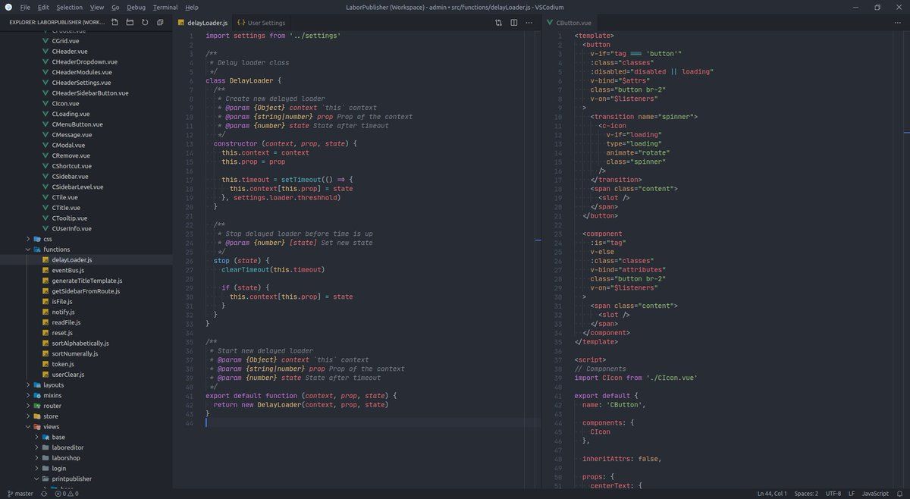Change the LF end-of-line setting

(851, 493)
